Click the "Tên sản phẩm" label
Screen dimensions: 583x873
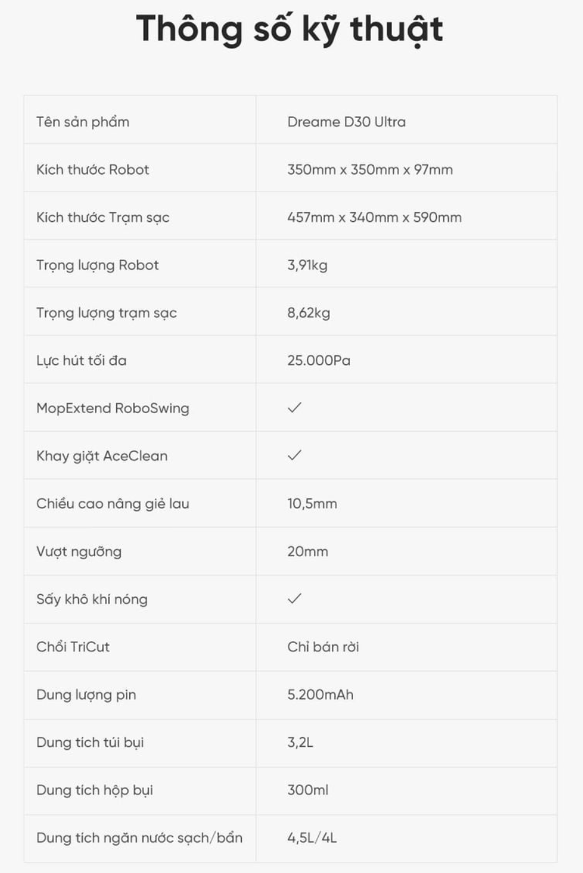point(83,122)
